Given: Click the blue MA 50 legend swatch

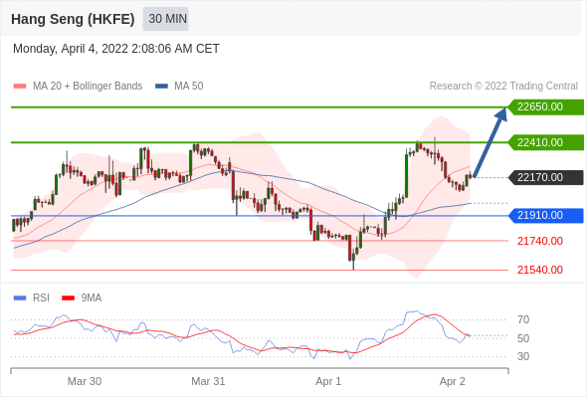Looking at the screenshot, I should coord(161,87).
